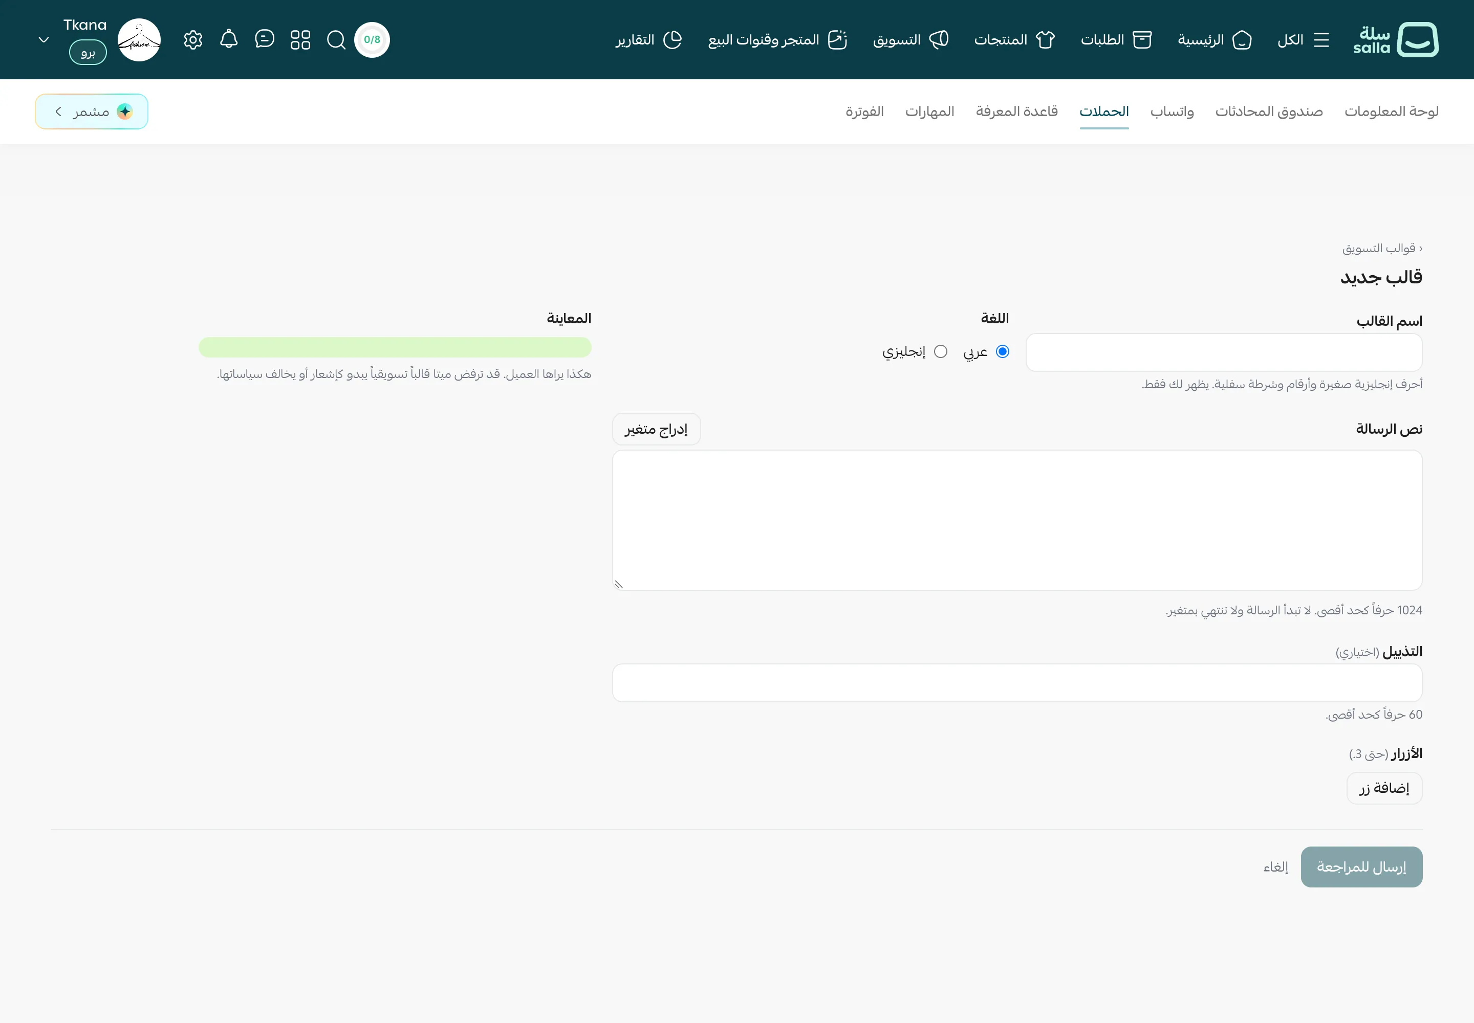Open التقارير reports nav item
This screenshot has height=1023, width=1474.
pos(648,40)
